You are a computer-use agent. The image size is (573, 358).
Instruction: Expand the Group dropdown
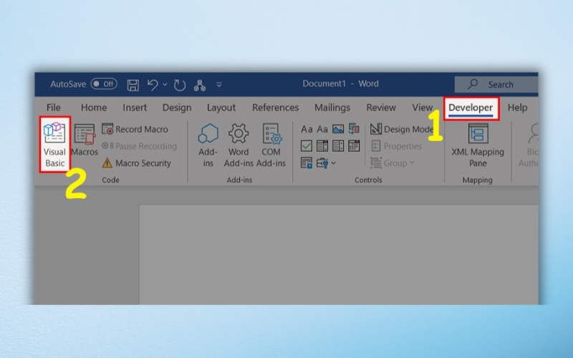393,163
